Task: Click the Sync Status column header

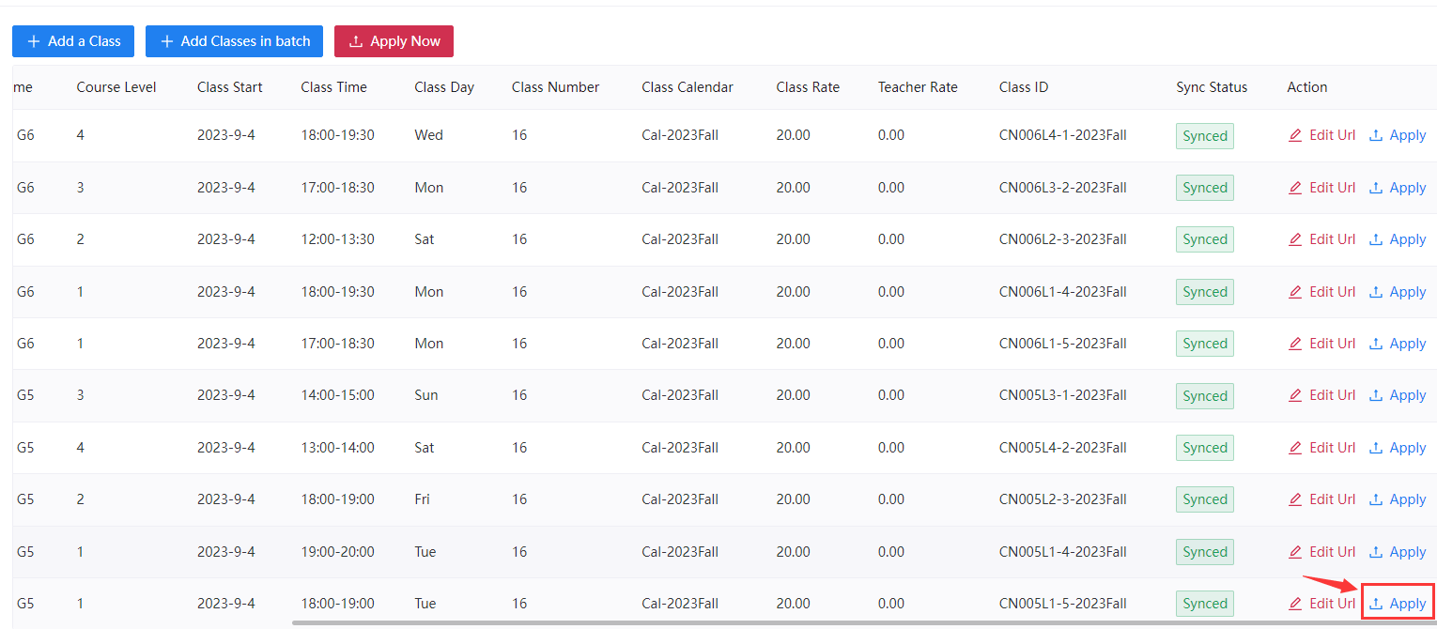Action: [1212, 87]
